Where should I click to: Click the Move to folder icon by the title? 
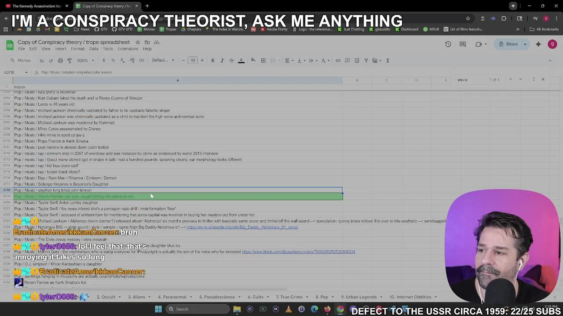(x=147, y=42)
